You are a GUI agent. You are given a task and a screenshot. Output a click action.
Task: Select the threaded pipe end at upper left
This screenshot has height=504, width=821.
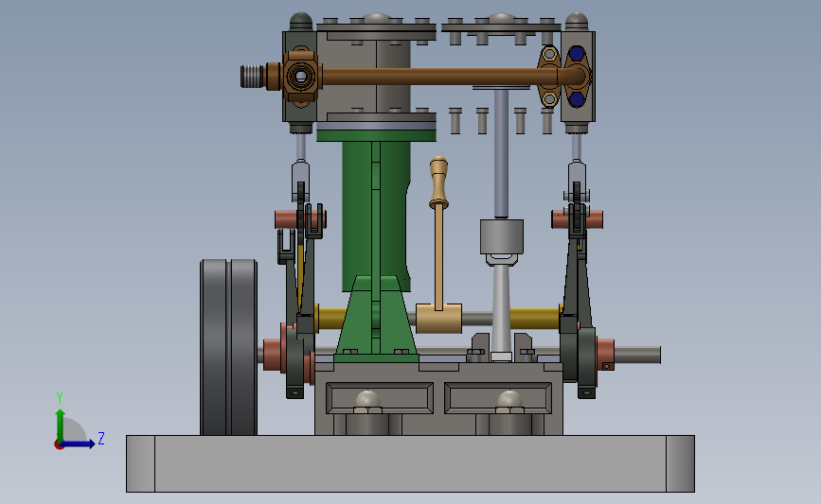pos(252,77)
